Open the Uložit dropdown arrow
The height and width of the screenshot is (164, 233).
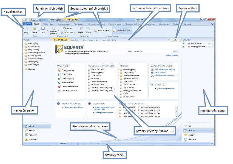coord(47,30)
